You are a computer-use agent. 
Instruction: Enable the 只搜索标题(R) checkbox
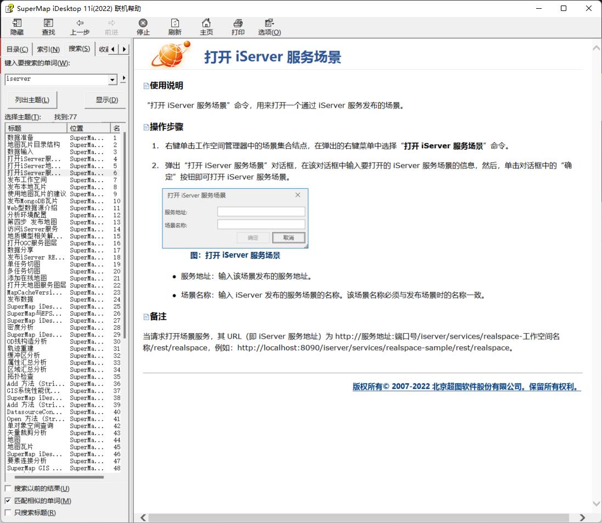tap(8, 513)
